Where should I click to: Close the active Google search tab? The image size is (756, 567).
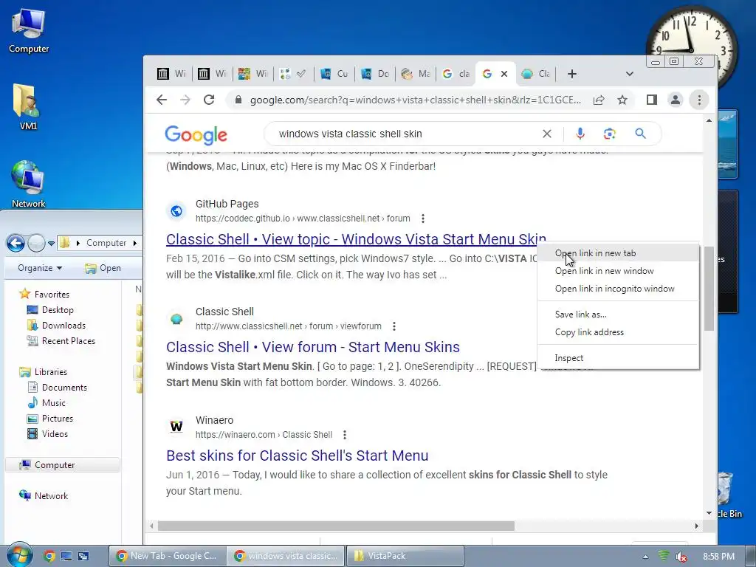[x=504, y=74]
